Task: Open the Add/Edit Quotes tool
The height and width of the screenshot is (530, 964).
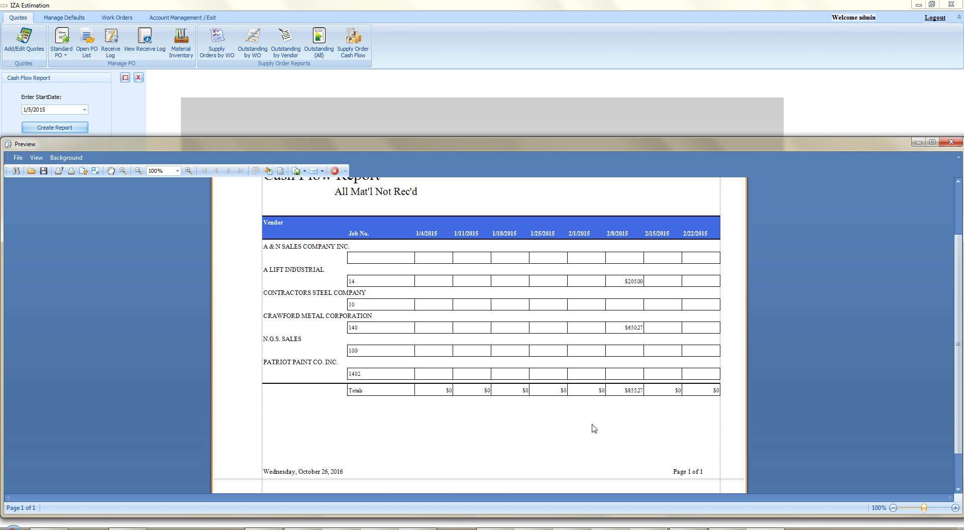Action: 24,40
